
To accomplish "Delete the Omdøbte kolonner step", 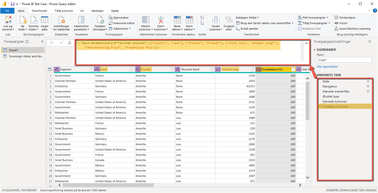I will tap(320, 107).
